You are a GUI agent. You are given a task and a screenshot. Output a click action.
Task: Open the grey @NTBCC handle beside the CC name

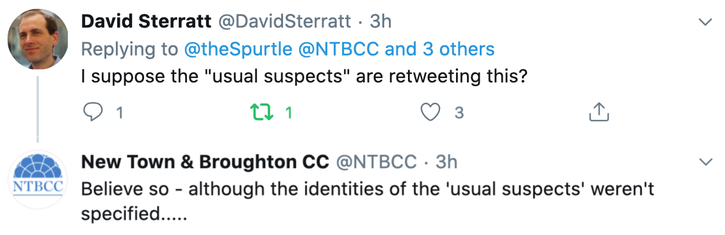[376, 162]
